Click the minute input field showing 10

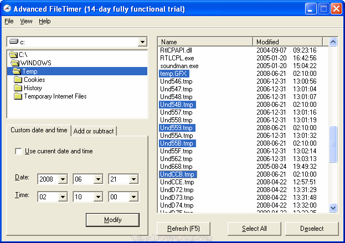pos(84,197)
